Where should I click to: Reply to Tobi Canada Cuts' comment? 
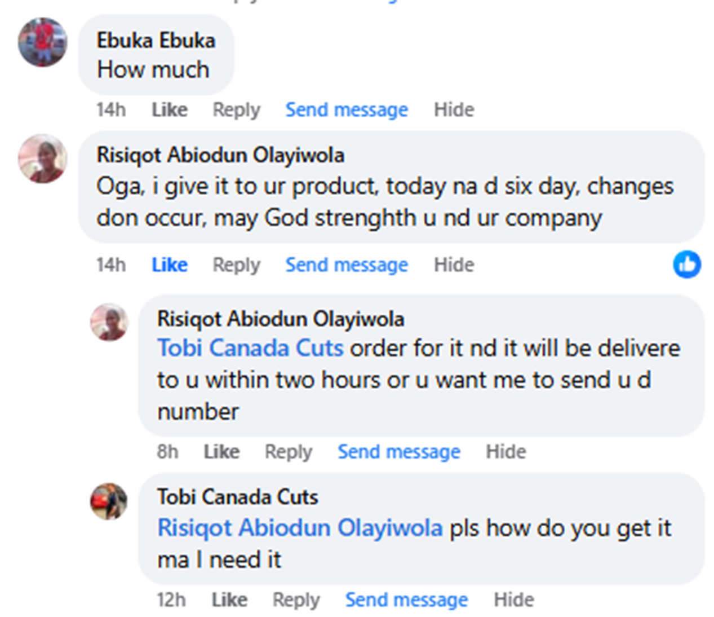(296, 600)
